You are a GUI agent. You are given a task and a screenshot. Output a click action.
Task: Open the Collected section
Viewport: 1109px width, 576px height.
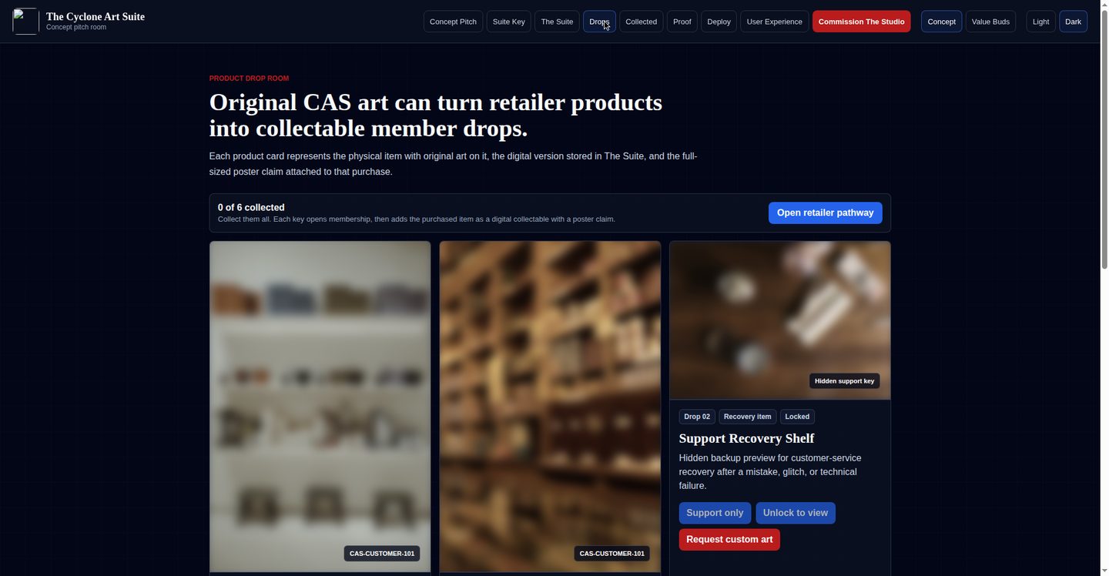coord(641,22)
